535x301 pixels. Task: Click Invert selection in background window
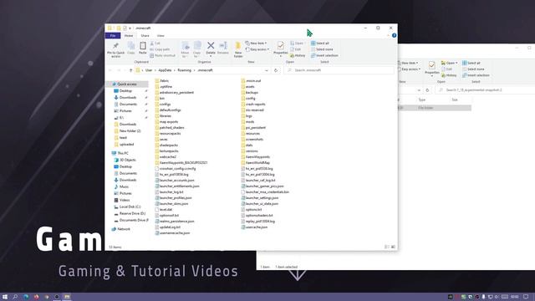tap(476, 75)
